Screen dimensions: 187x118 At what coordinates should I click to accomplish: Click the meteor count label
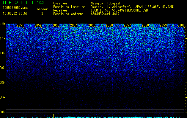[42, 9]
